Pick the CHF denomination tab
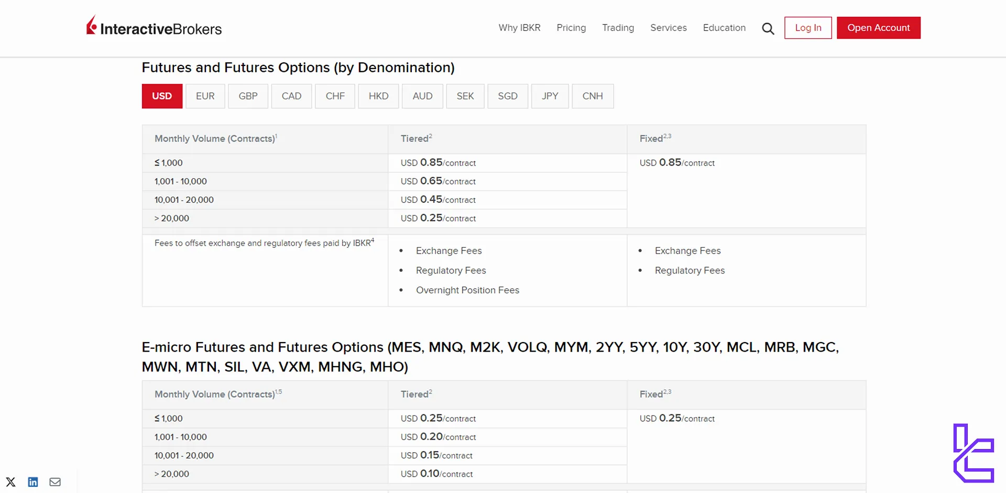This screenshot has height=493, width=1006. coord(335,96)
